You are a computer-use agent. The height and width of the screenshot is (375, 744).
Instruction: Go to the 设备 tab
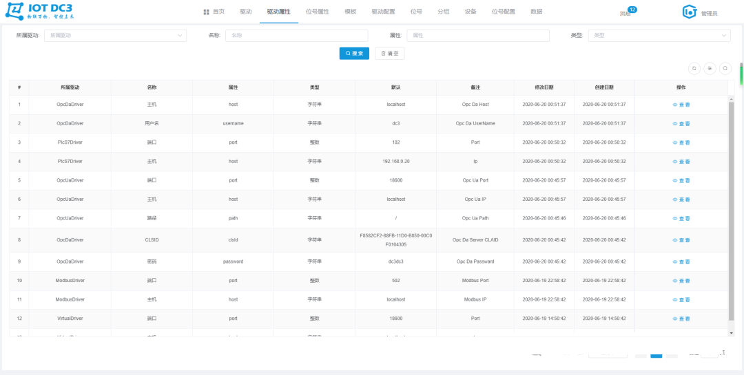tap(471, 12)
